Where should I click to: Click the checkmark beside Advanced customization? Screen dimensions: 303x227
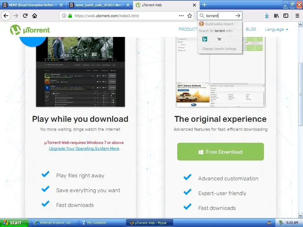187,177
